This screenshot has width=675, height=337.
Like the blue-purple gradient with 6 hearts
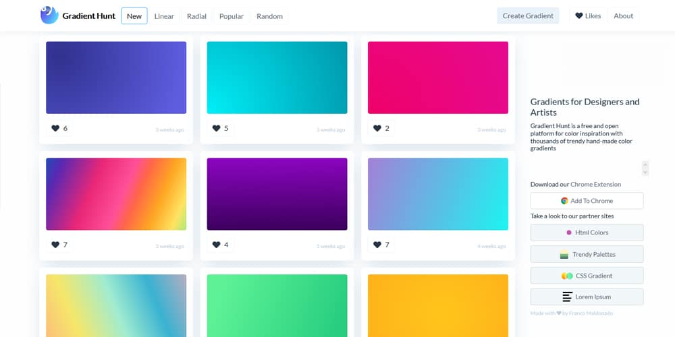(x=55, y=128)
